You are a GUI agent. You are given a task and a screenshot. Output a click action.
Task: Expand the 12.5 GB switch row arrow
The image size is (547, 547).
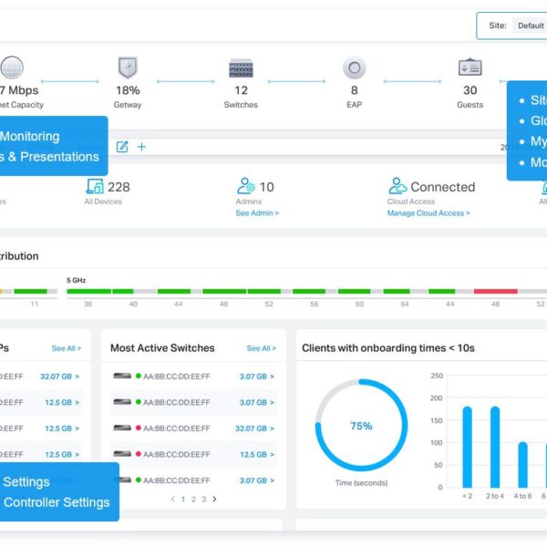272,455
